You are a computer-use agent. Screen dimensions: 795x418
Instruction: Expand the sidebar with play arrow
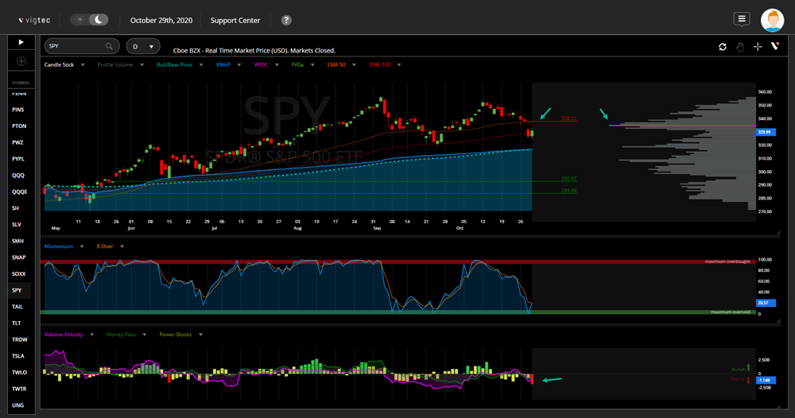pos(21,41)
